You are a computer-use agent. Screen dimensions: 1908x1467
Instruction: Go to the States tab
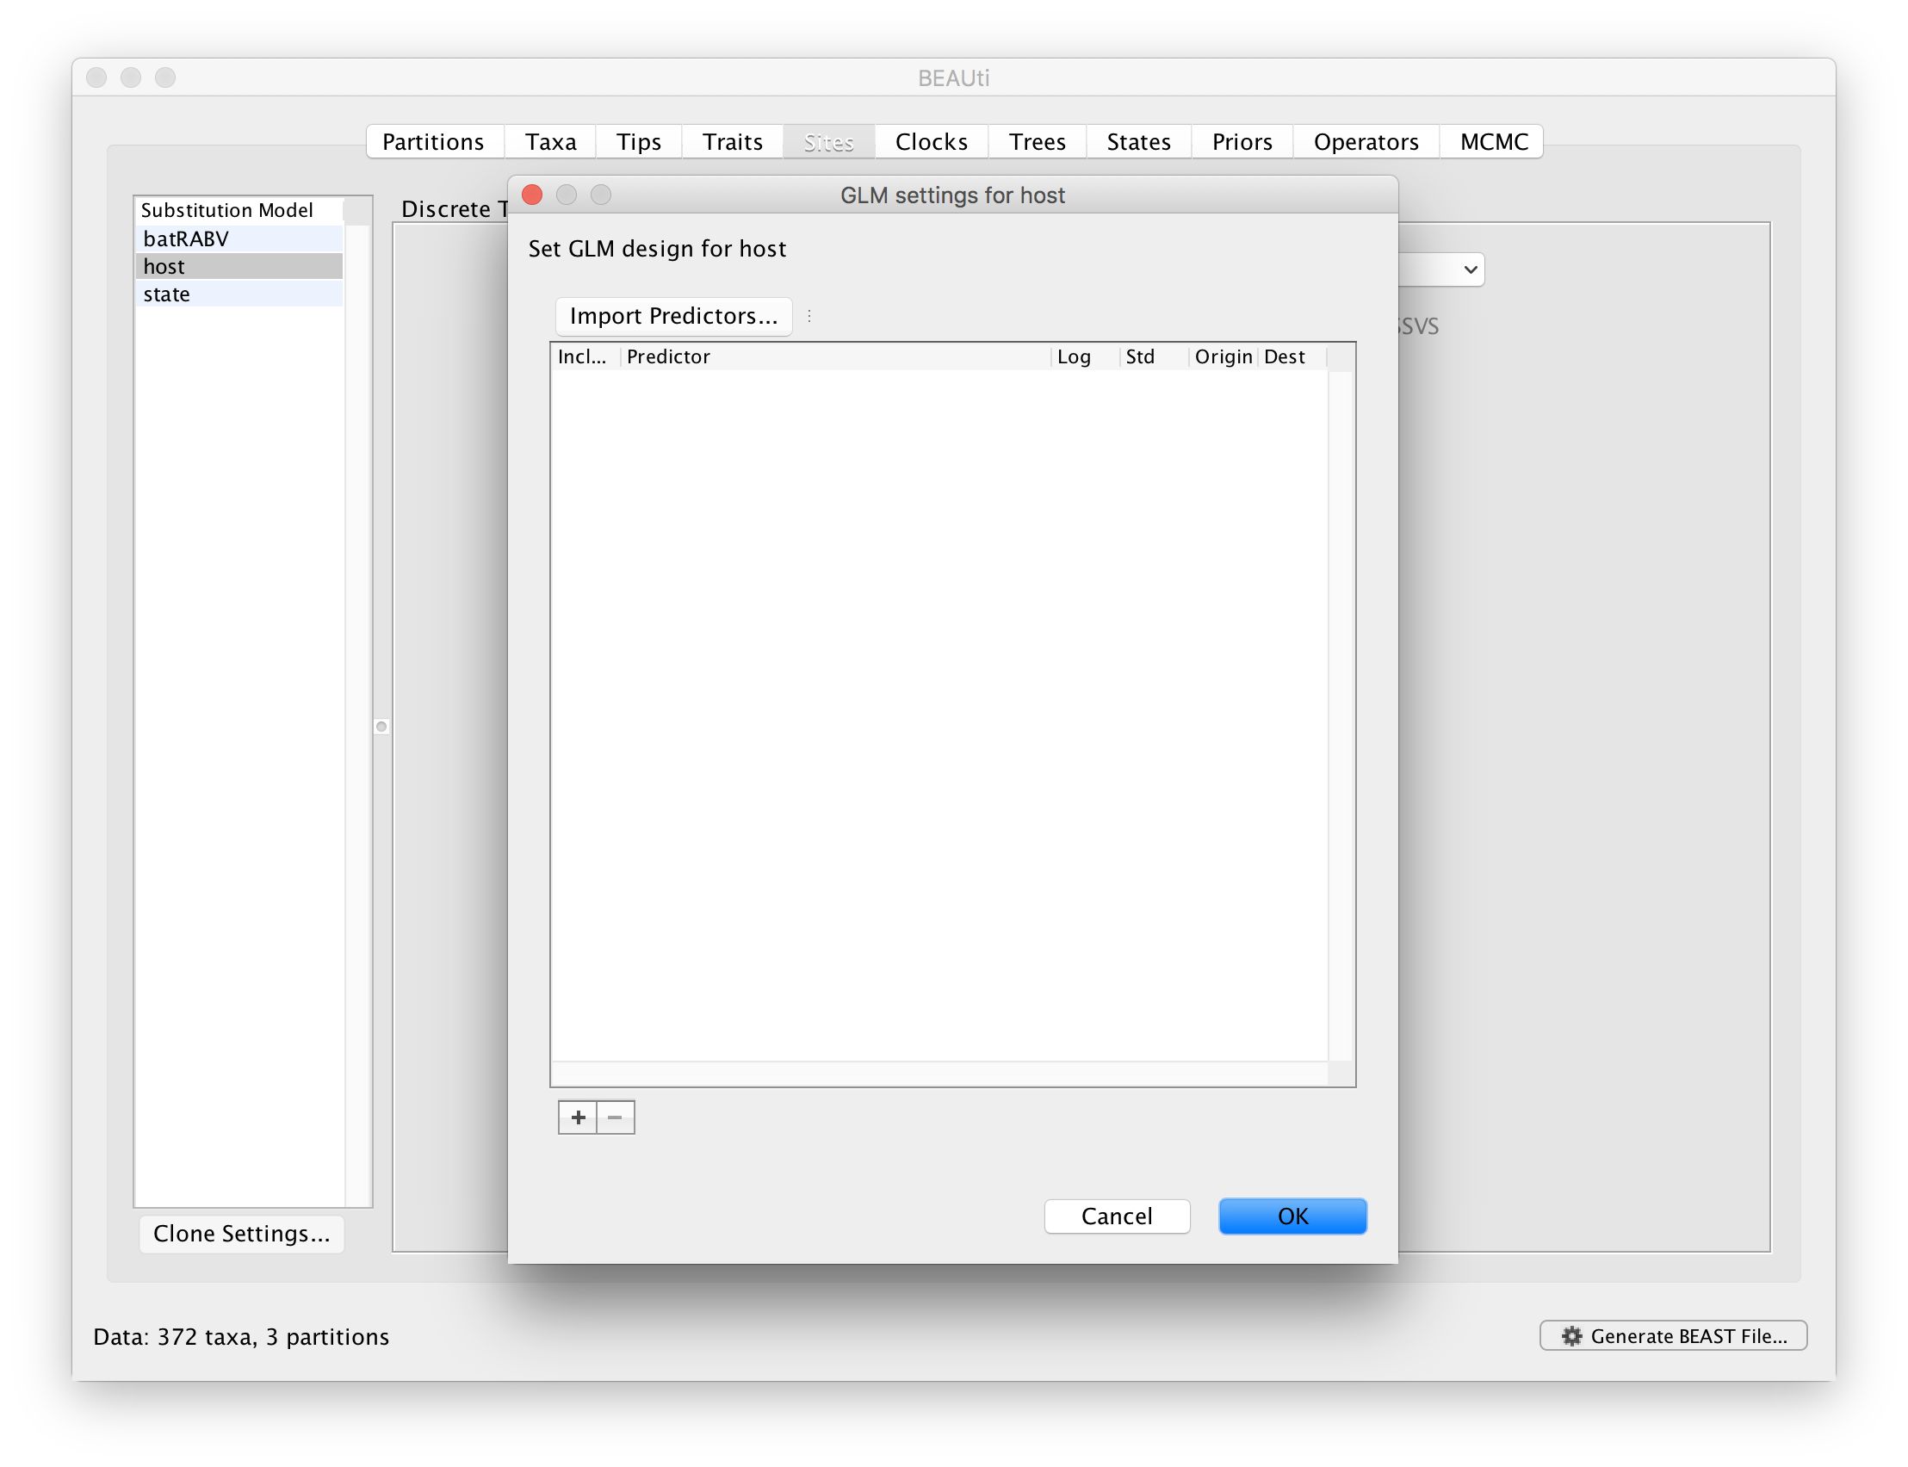tap(1137, 141)
